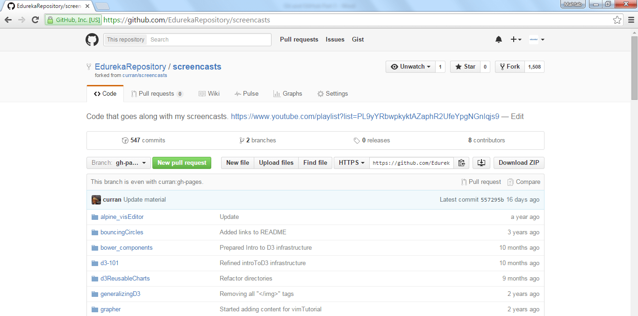Focus the repository search field

209,40
